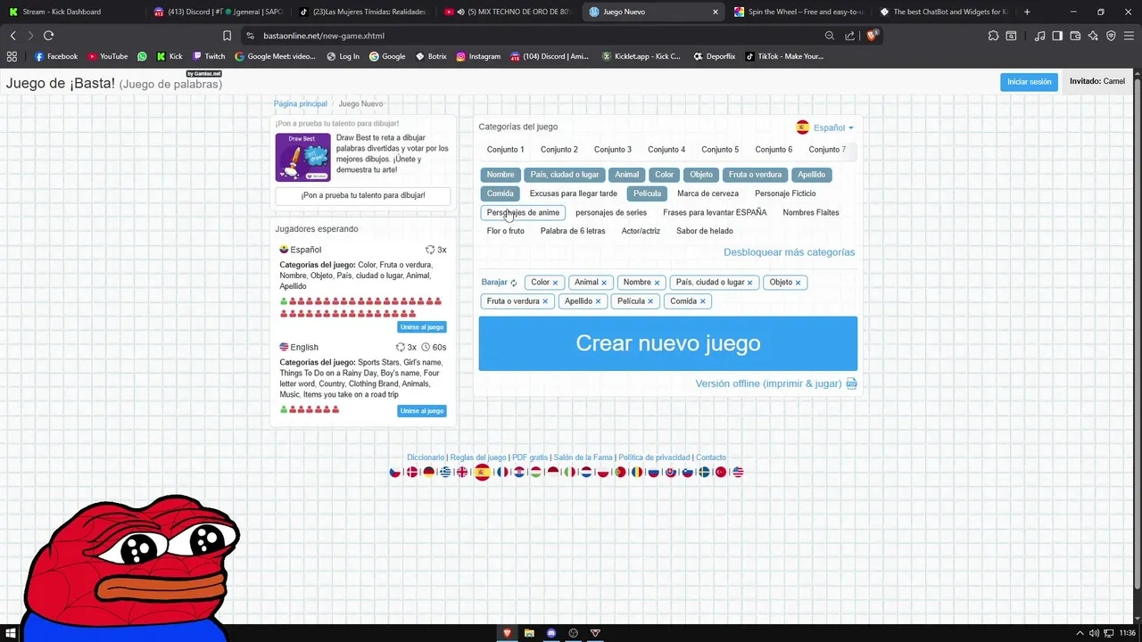Open a new browser tab with plus
1142x642 pixels.
click(1027, 12)
